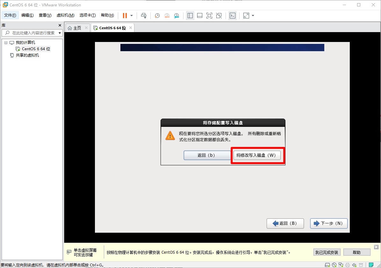The image size is (381, 268).
Task: Collapse the 我的计算机 tree node
Action: 6,43
